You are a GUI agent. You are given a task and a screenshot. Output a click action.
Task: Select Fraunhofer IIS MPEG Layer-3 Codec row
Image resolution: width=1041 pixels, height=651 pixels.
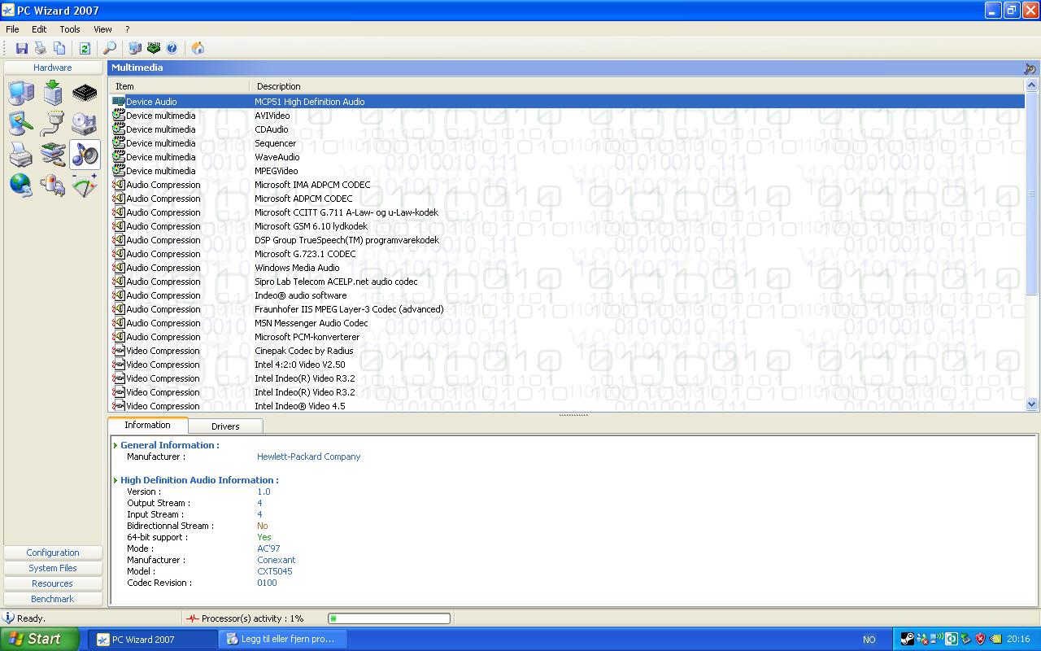567,309
